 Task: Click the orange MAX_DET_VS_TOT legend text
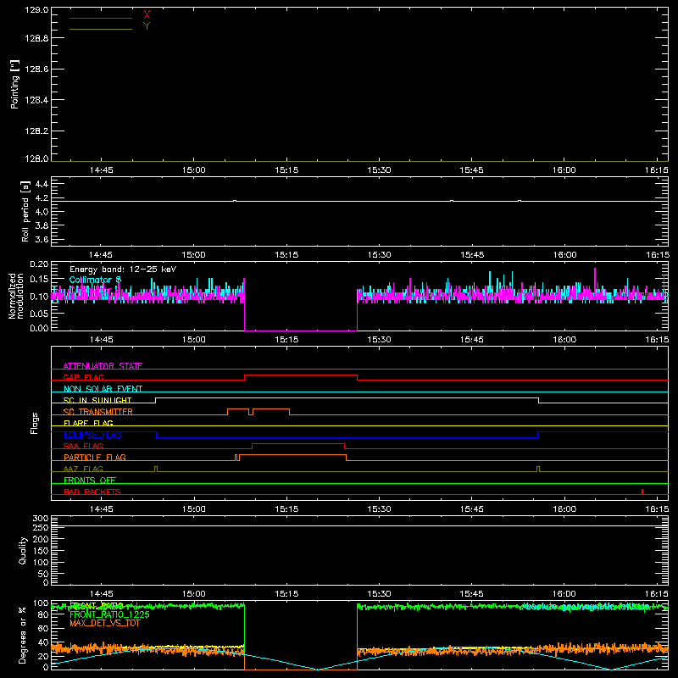[104, 623]
